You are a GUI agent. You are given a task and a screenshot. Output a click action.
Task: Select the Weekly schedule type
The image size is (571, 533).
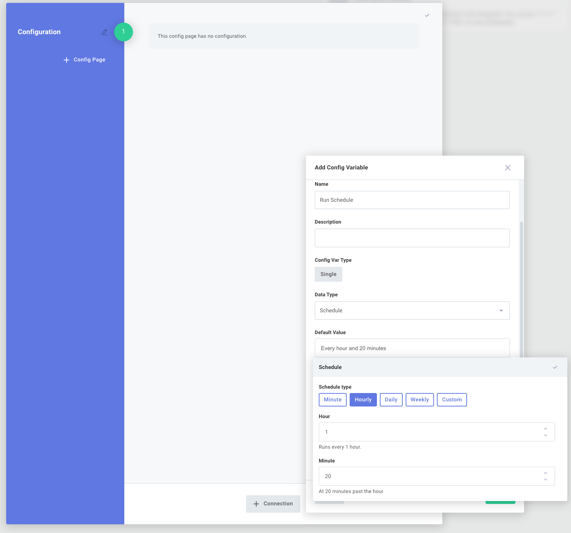[x=420, y=400]
